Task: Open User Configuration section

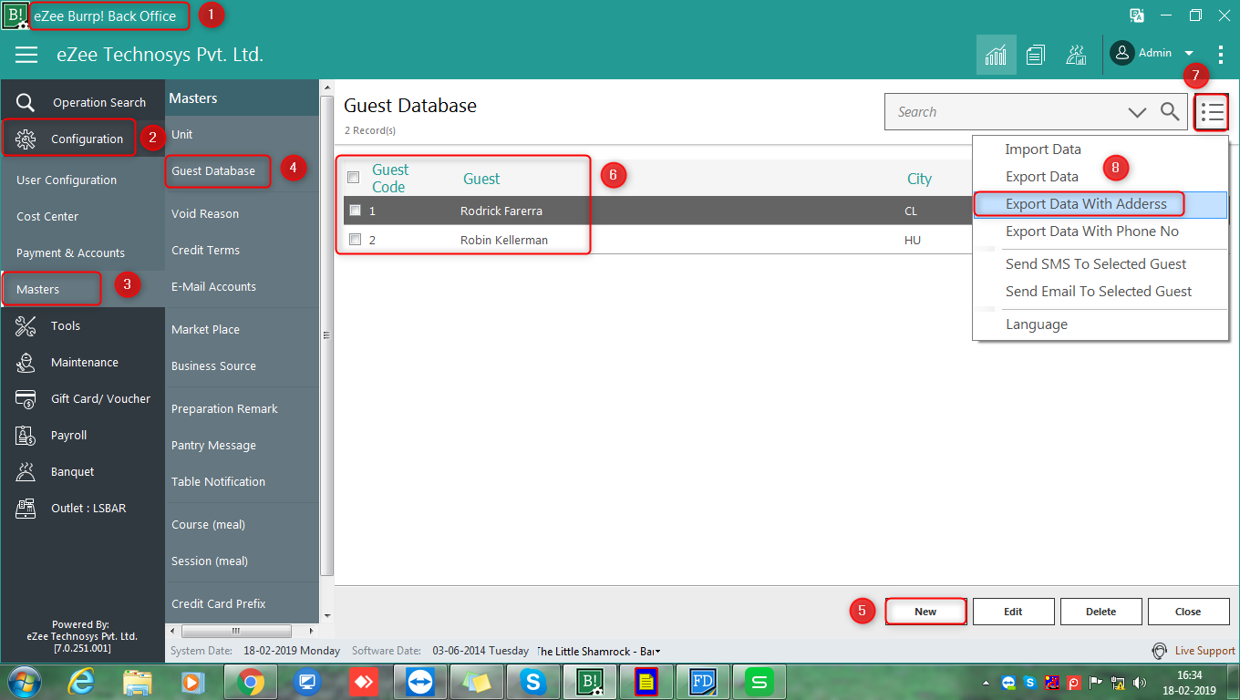Action: click(67, 180)
